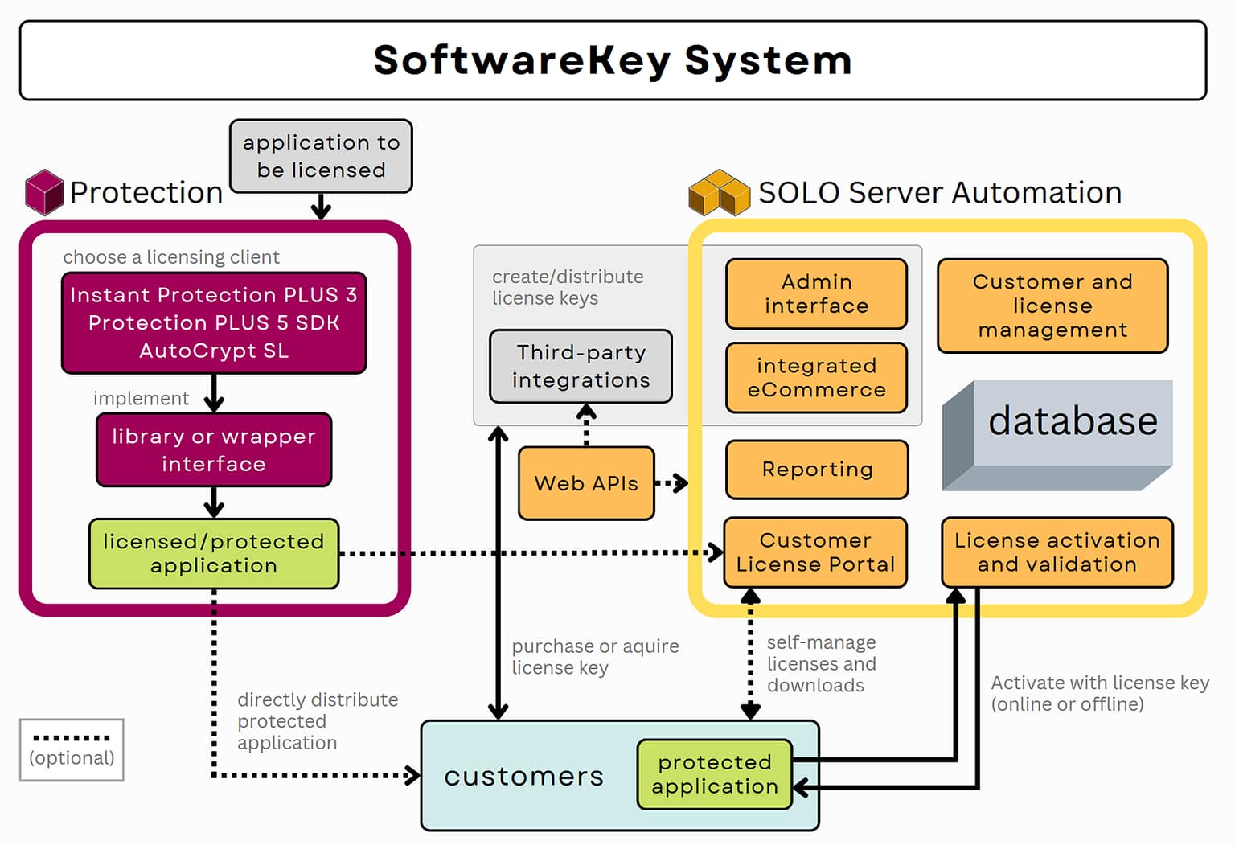Click the customers box containing protected application
This screenshot has width=1235, height=845.
523,776
